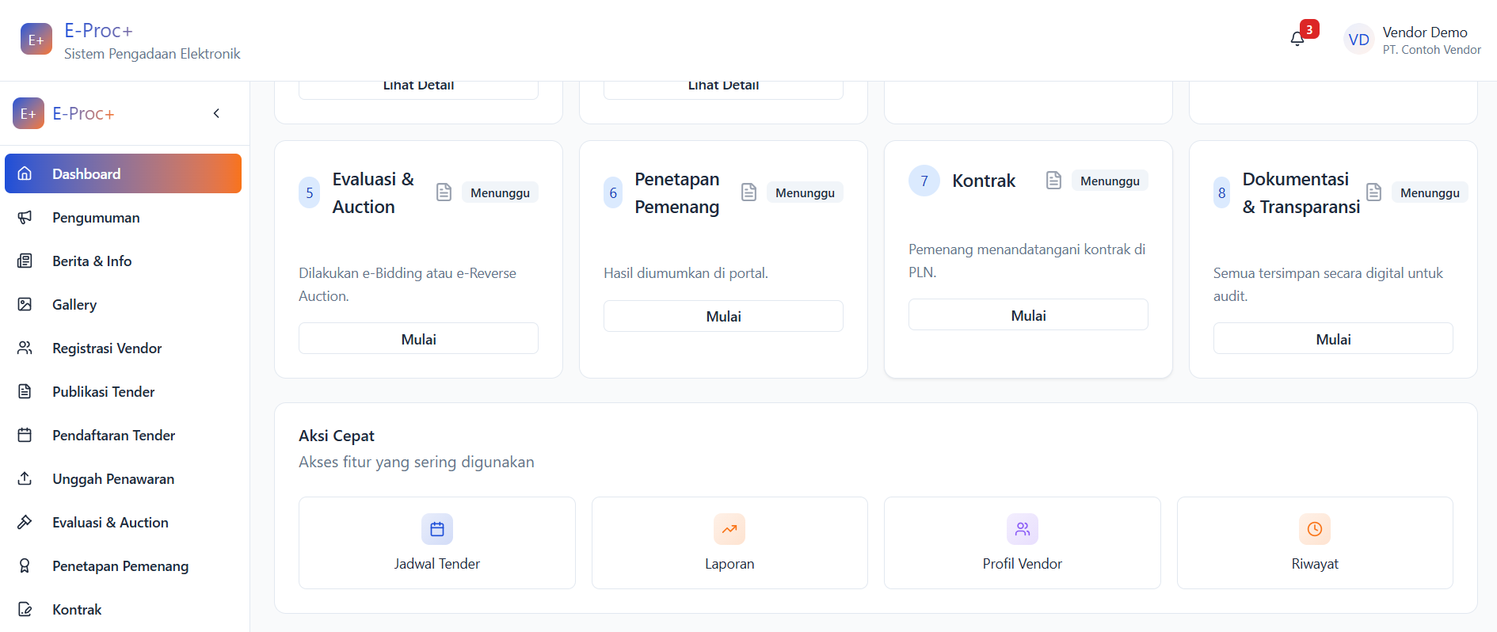
Task: Start the Kontrak step with Mulai
Action: point(1028,315)
